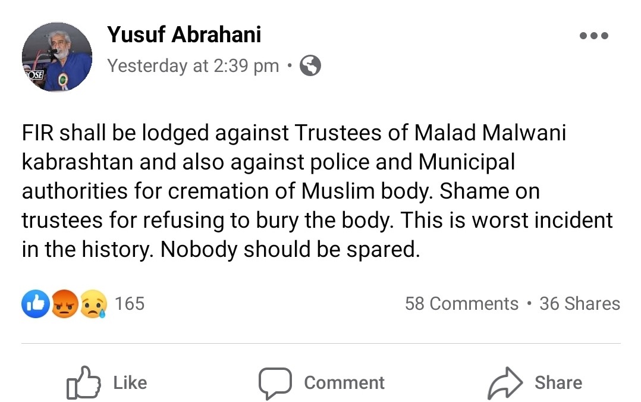Click the 'Yesterday at 2:39 pm' timestamp

[x=193, y=66]
